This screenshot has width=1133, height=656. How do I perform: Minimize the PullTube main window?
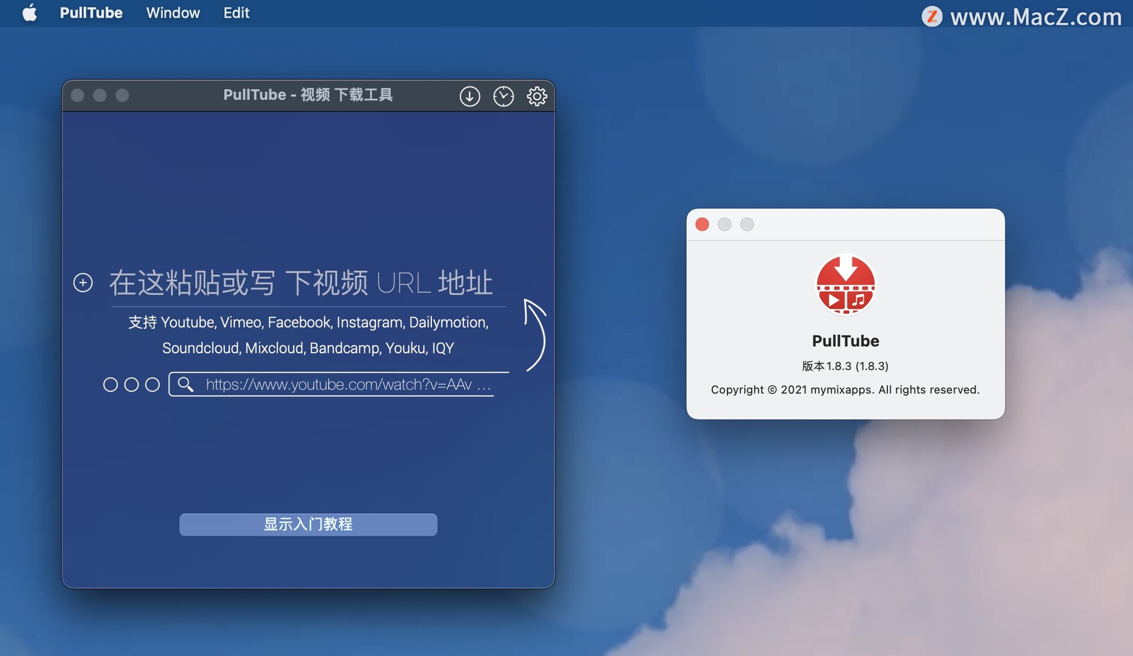[x=100, y=96]
